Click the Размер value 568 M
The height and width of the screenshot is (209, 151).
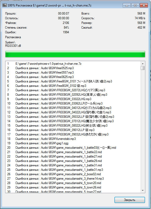coord(141,23)
